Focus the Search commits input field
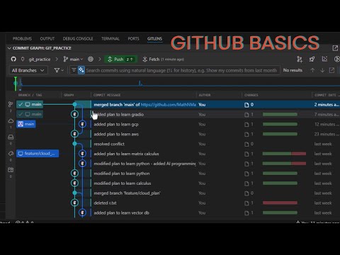This screenshot has width=340, height=255. click(181, 70)
